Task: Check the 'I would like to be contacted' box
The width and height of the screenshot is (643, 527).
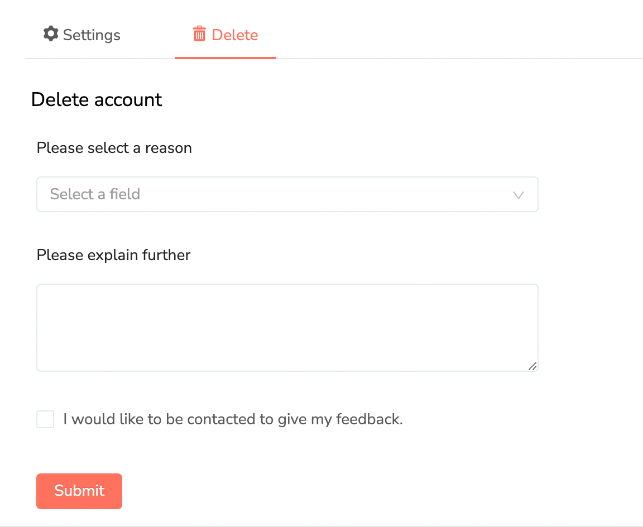Action: 45,419
